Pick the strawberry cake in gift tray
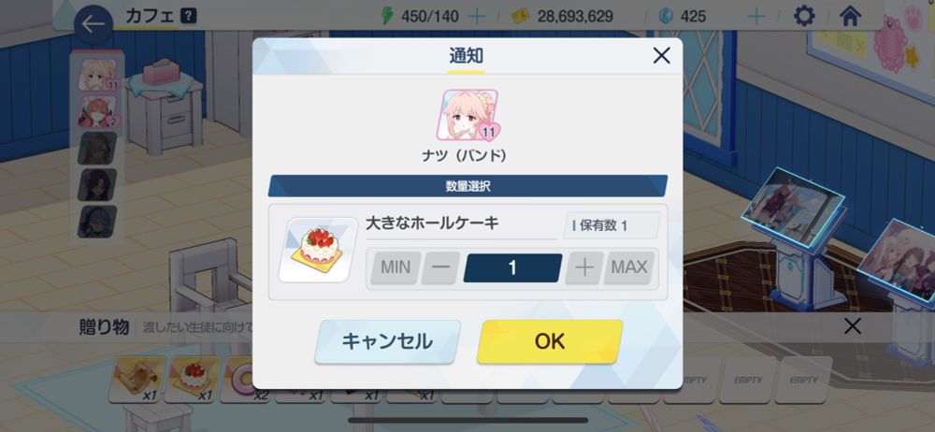The height and width of the screenshot is (432, 935). pos(192,379)
